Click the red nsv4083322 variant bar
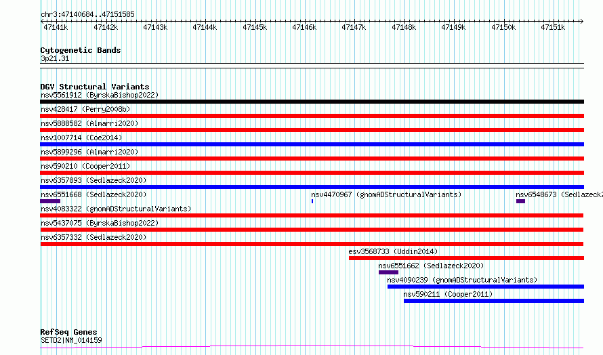The image size is (603, 355). pos(312,215)
